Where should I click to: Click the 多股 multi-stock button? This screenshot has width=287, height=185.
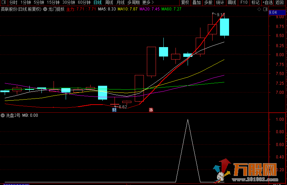point(208,2)
